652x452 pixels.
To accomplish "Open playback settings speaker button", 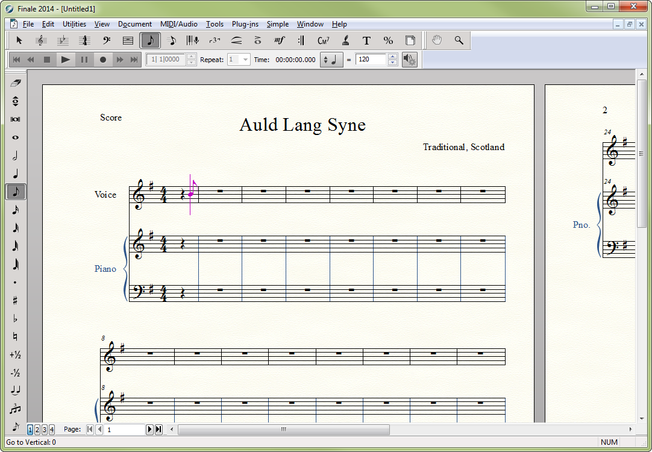I will [410, 60].
